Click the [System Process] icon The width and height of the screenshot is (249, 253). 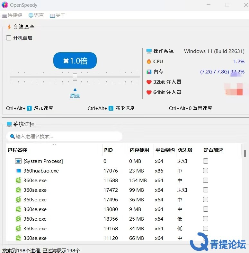(18, 161)
